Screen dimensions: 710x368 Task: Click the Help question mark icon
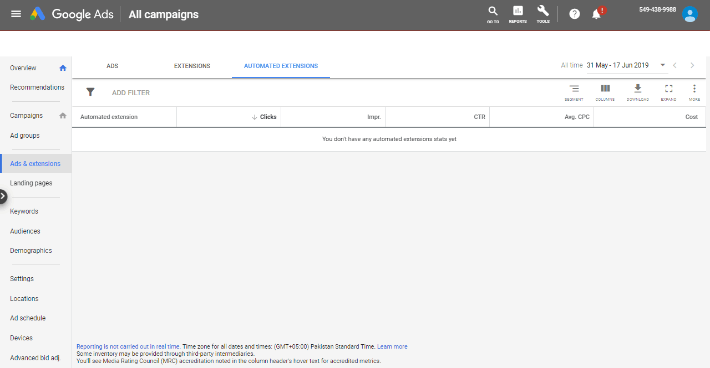point(575,14)
